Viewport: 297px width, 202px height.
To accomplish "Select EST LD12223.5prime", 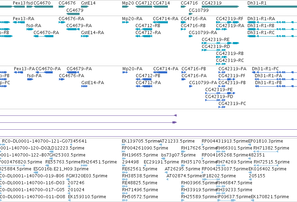I will 67,148.
